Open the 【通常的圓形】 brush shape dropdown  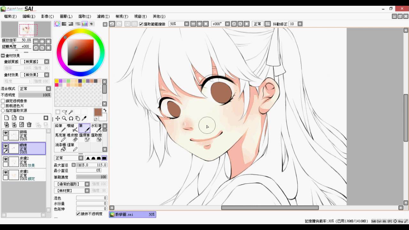72,184
